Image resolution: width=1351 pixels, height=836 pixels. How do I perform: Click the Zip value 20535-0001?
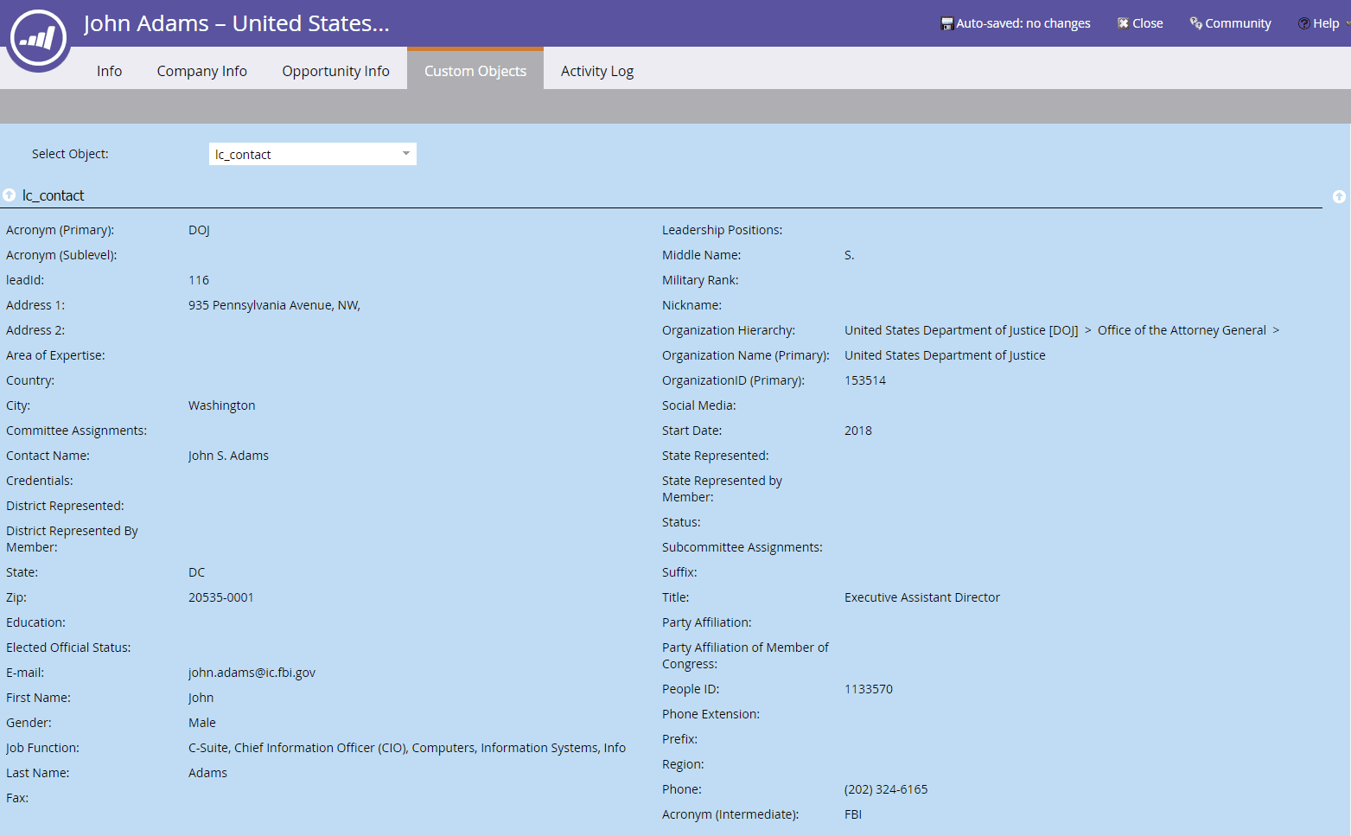[x=221, y=597]
